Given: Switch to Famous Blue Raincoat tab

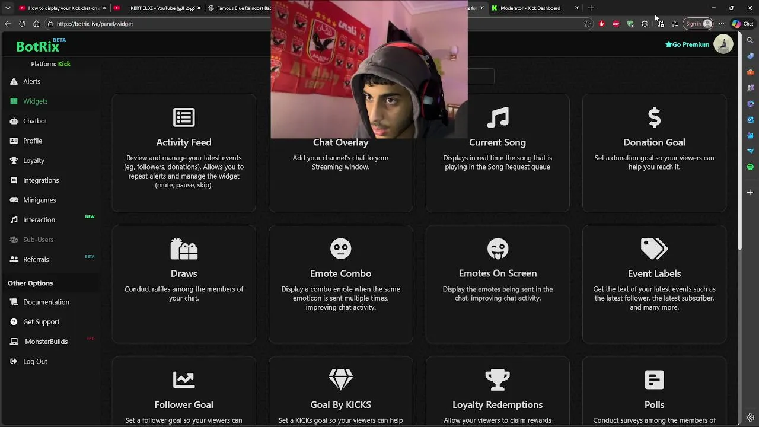Looking at the screenshot, I should (x=239, y=8).
